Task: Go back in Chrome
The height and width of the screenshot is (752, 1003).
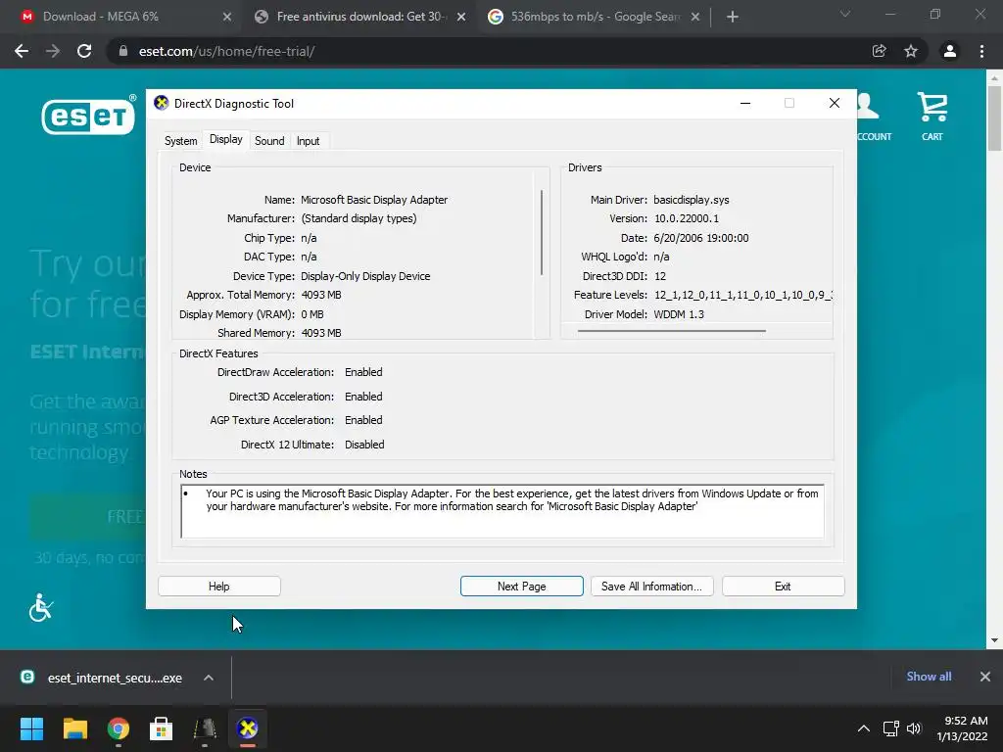Action: (x=22, y=51)
